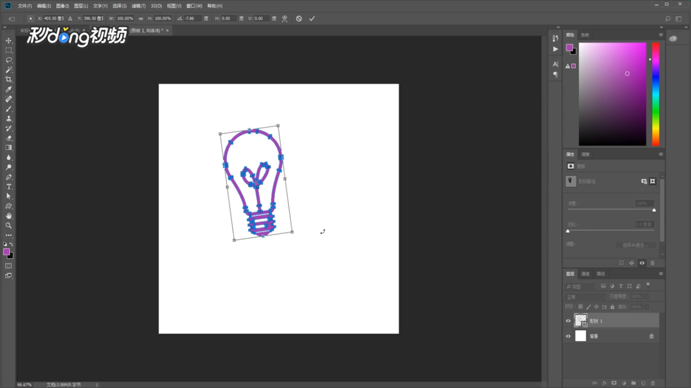Toggle layer filter on-off switch
Image resolution: width=691 pixels, height=388 pixels.
coord(648,285)
